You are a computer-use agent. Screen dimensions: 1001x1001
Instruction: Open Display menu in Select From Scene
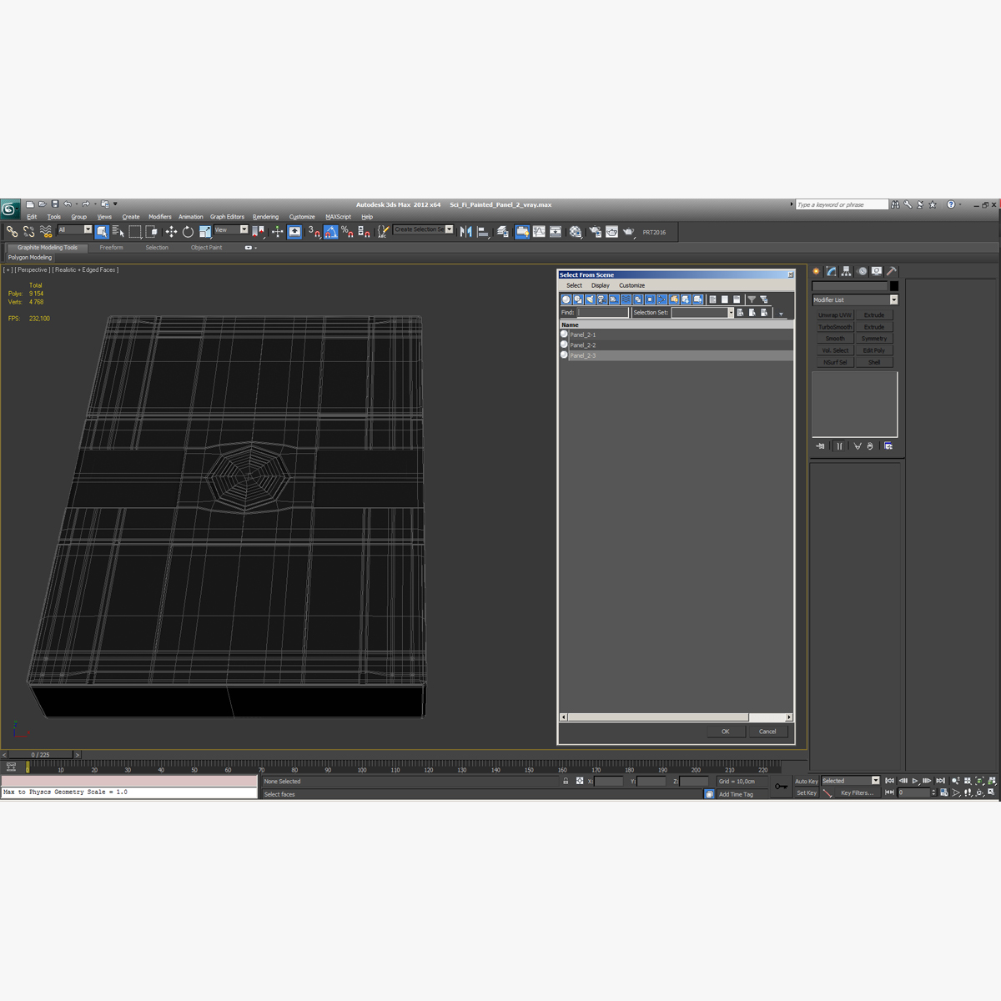click(601, 285)
